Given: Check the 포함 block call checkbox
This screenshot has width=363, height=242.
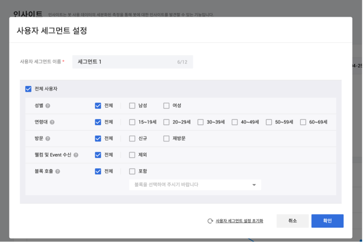Looking at the screenshot, I should [x=132, y=171].
